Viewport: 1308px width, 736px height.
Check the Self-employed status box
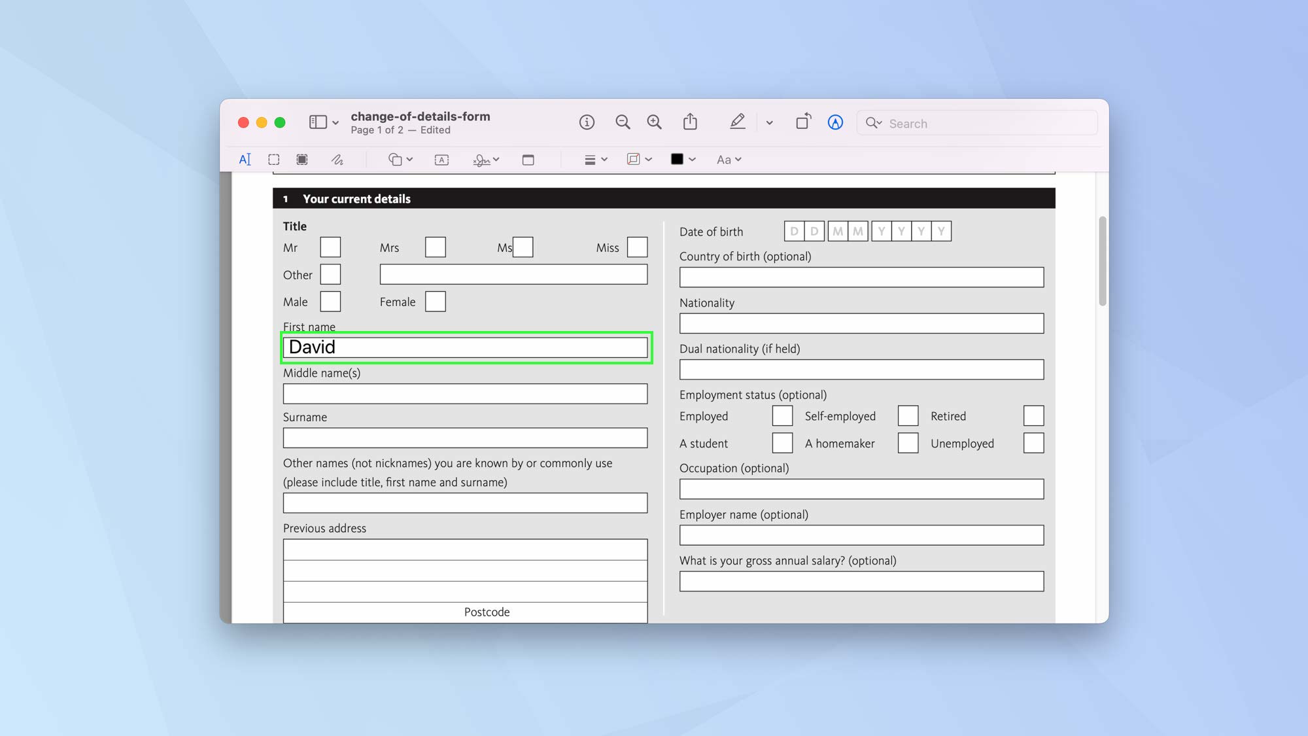point(908,415)
